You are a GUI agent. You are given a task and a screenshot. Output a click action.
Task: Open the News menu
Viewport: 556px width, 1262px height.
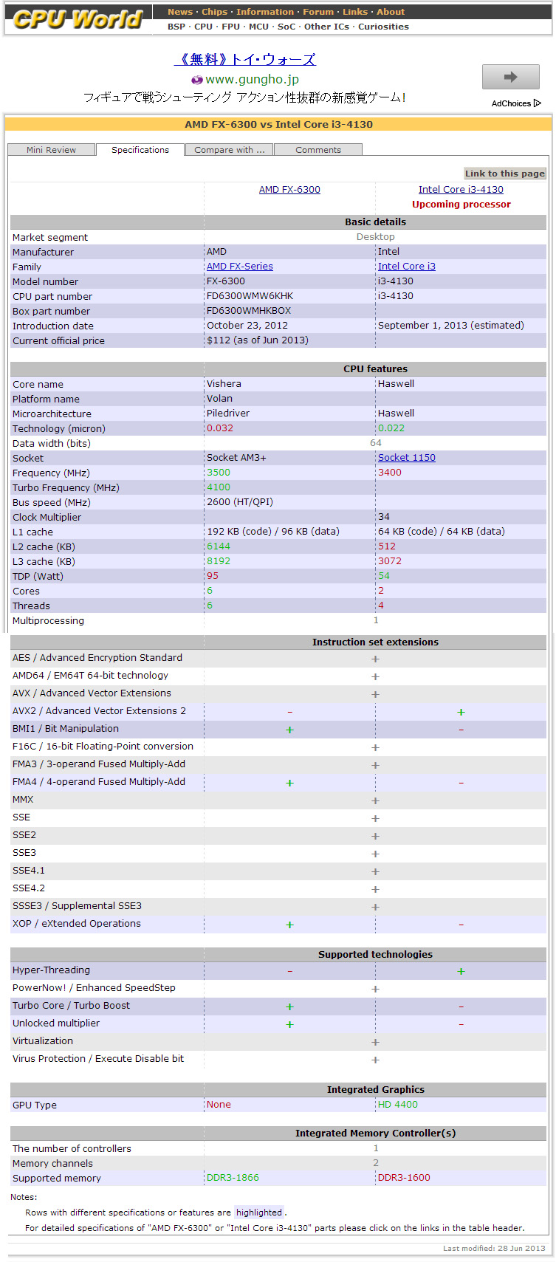179,12
